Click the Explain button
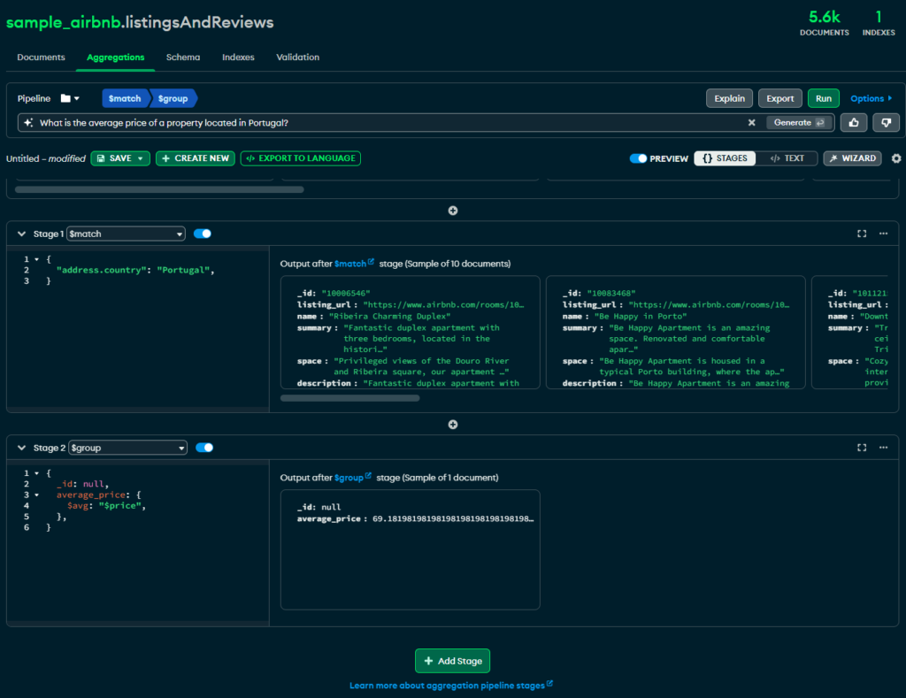Image resolution: width=906 pixels, height=698 pixels. pyautogui.click(x=729, y=98)
